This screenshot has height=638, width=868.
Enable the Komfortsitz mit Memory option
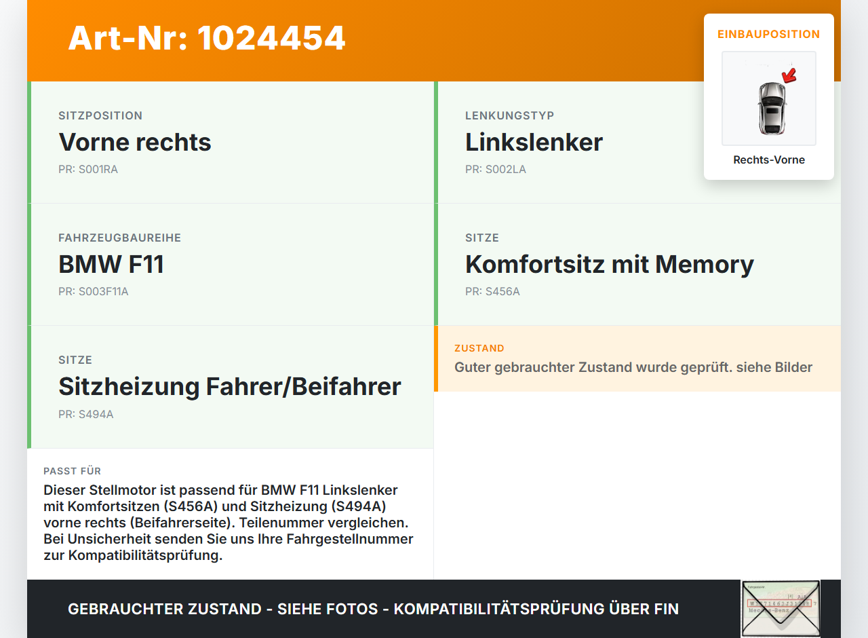(x=609, y=264)
